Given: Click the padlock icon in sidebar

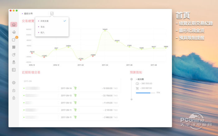Looking at the screenshot, I should pyautogui.click(x=14, y=98).
